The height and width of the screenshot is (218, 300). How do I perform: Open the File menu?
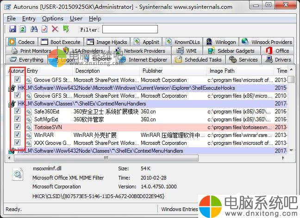(11, 19)
